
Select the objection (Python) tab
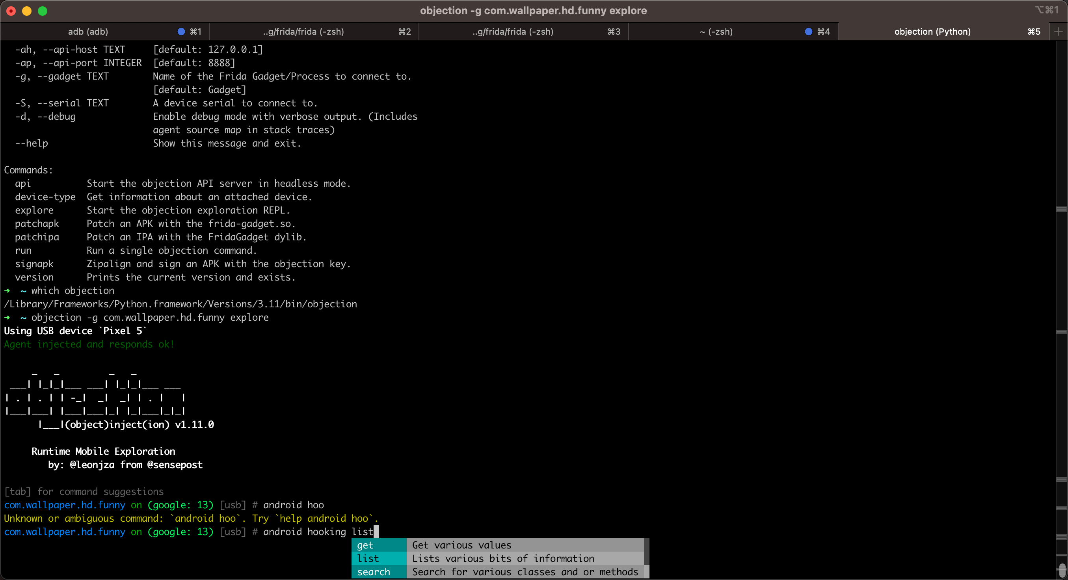(943, 32)
